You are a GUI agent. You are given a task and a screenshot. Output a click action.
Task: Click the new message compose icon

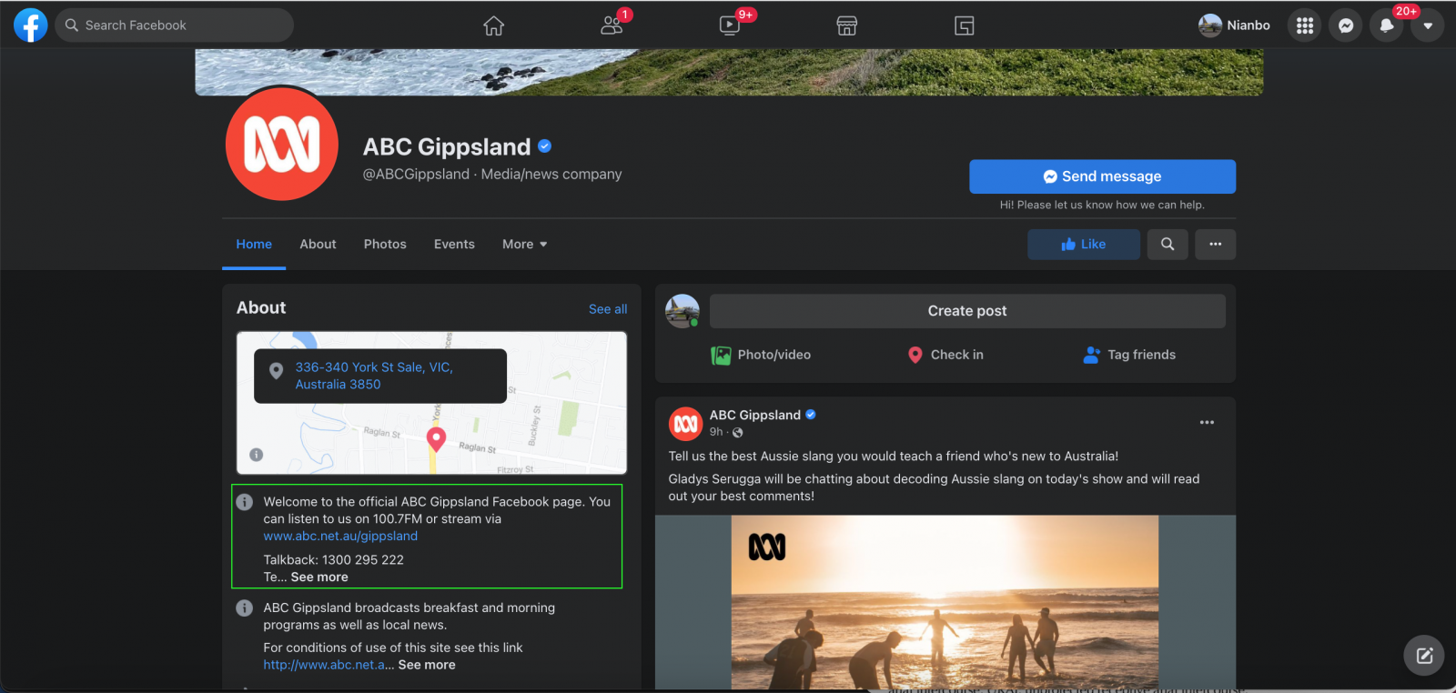1424,655
